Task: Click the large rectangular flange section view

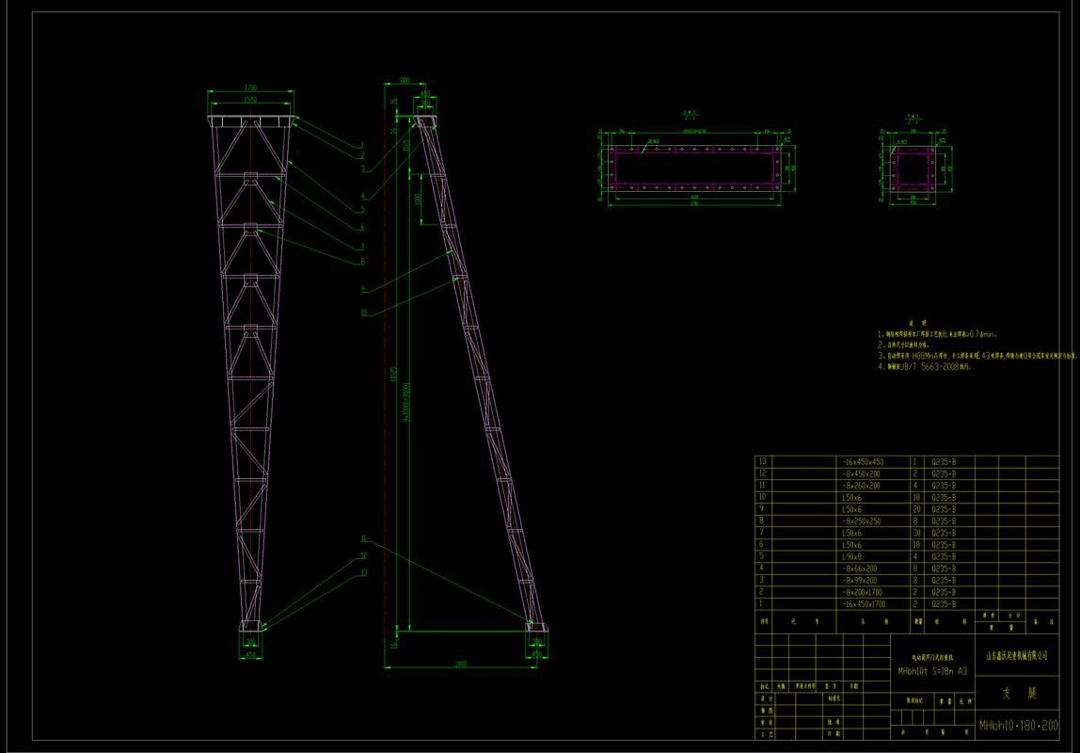Action: [695, 167]
